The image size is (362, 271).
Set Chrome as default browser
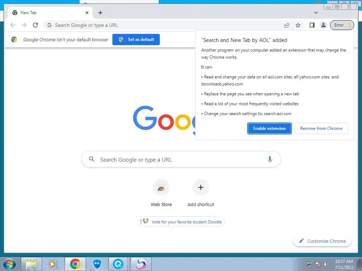pyautogui.click(x=136, y=40)
